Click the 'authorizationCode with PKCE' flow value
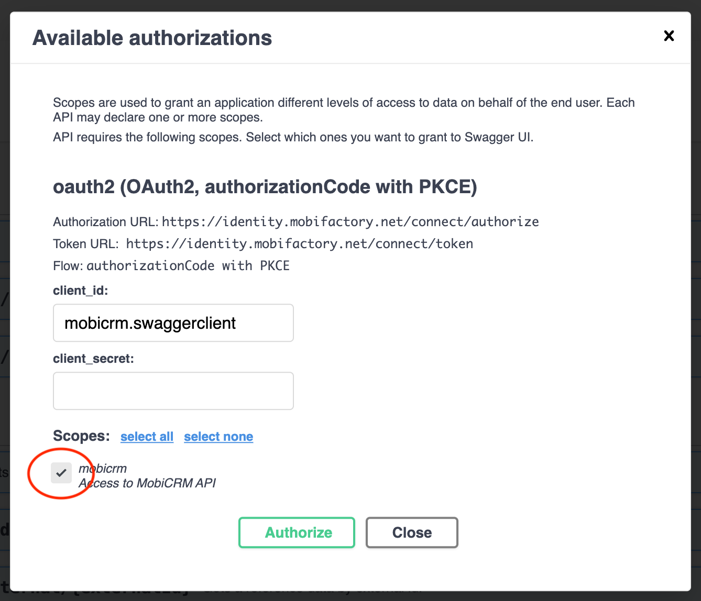Viewport: 701px width, 601px height. click(188, 266)
